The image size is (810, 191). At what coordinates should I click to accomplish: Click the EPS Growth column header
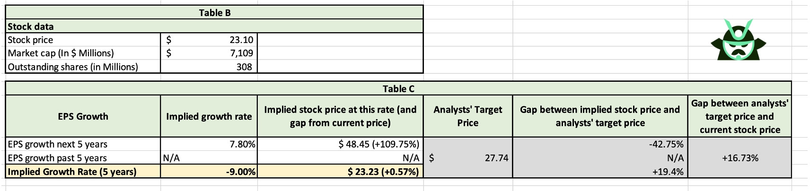[x=83, y=116]
